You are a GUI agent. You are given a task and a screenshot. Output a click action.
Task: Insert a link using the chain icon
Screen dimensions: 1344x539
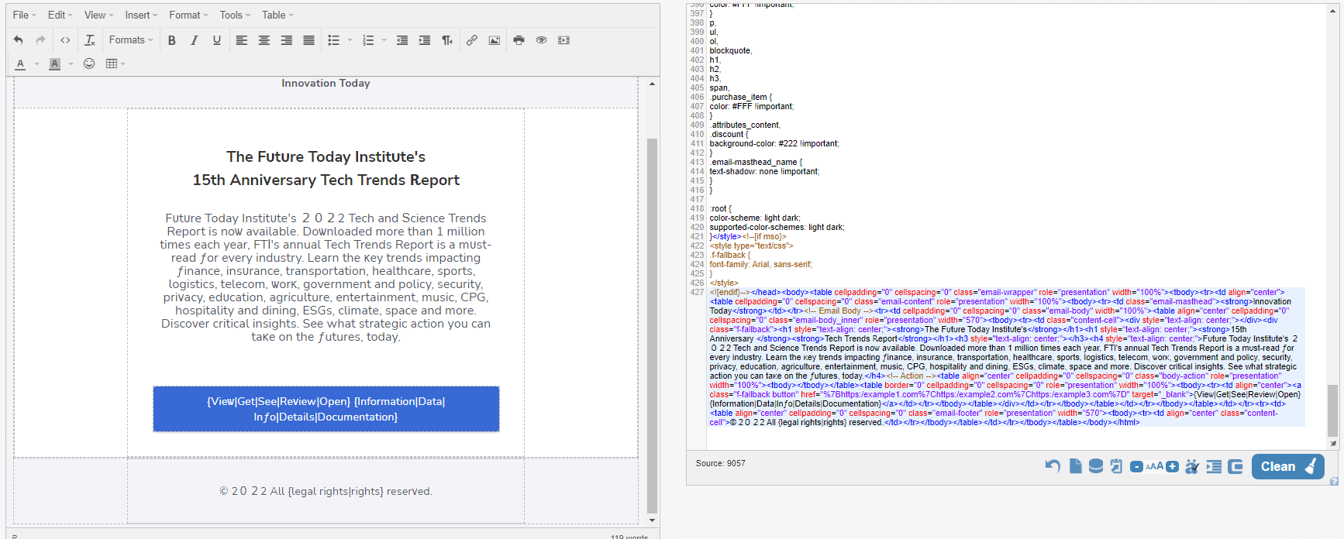471,40
